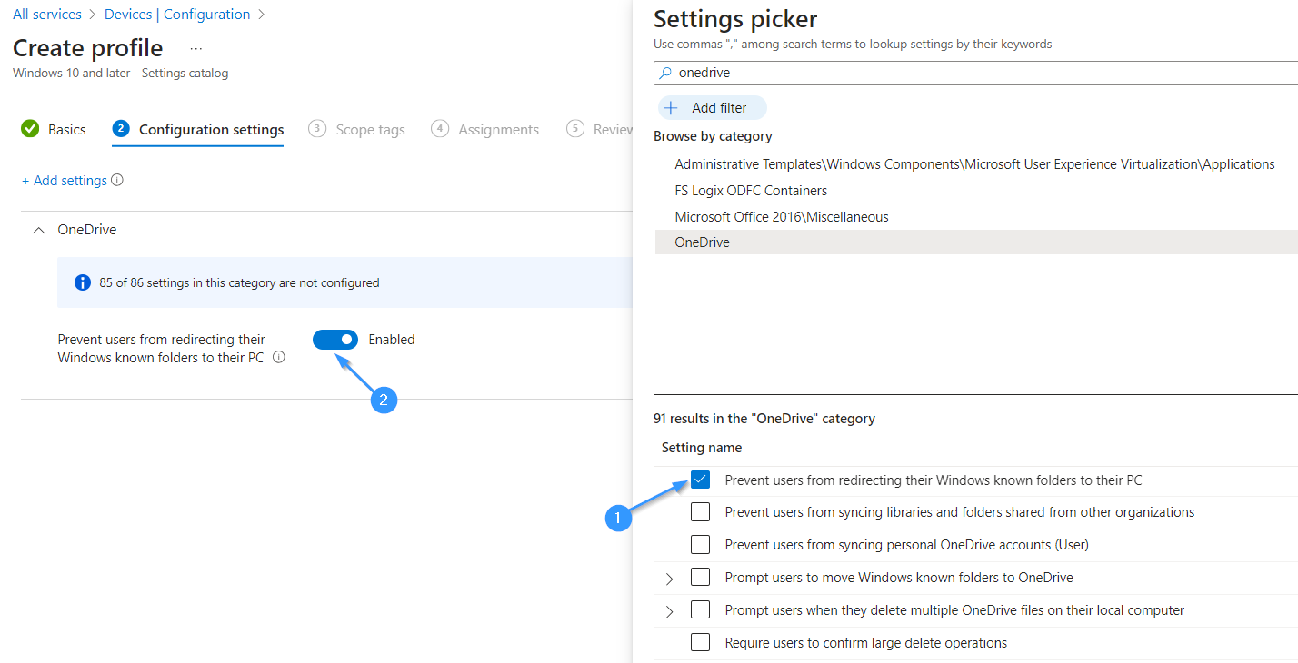
Task: Expand Prompt users to move known folders row
Action: [670, 579]
